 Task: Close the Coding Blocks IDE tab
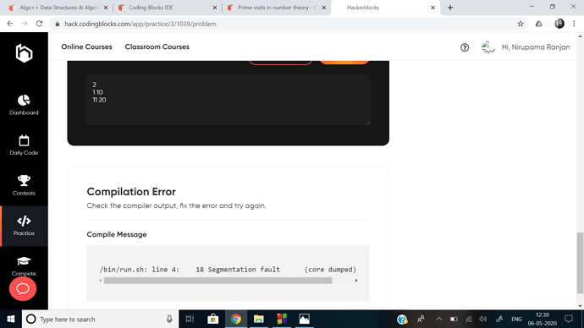click(214, 8)
